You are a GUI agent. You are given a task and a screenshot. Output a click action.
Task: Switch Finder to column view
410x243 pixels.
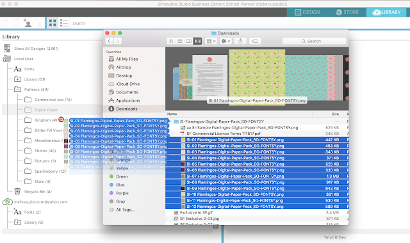pos(188,41)
